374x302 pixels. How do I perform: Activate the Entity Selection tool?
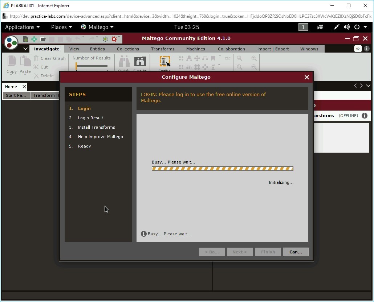point(164,62)
